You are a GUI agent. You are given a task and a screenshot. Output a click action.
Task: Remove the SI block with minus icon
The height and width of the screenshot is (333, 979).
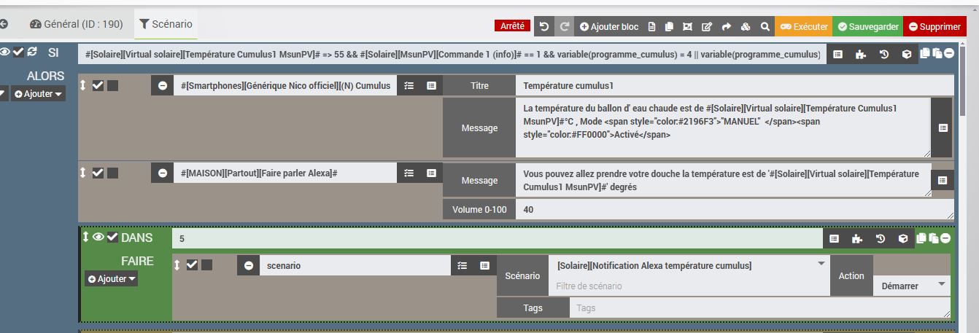(x=948, y=53)
